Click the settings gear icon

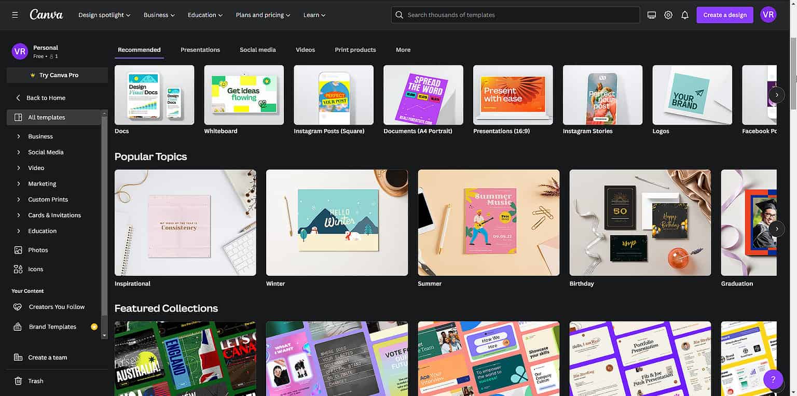[668, 15]
